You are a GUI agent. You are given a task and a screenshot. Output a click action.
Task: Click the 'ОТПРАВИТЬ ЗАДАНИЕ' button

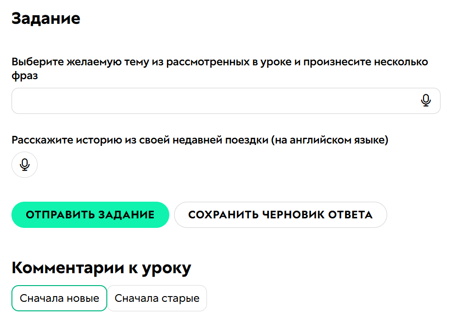pyautogui.click(x=90, y=215)
